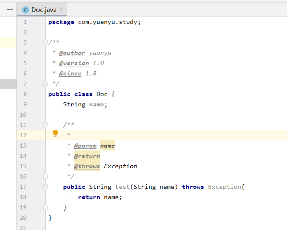Click Exception in the method signature
The height and width of the screenshot is (230, 287).
point(224,187)
